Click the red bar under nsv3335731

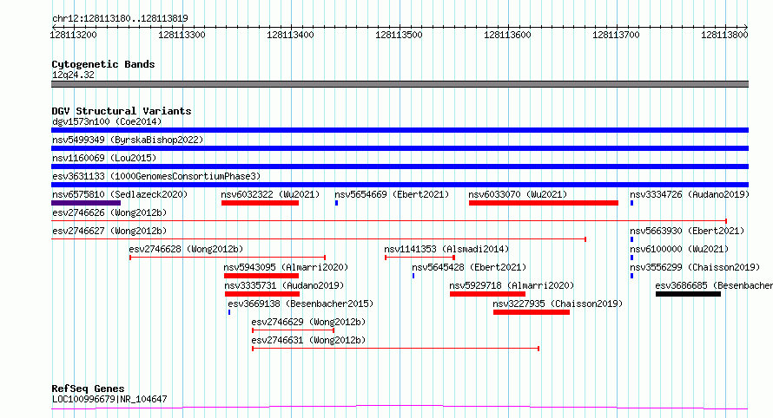261,294
